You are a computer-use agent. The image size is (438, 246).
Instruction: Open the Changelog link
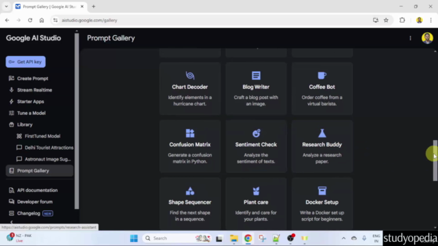tap(29, 213)
